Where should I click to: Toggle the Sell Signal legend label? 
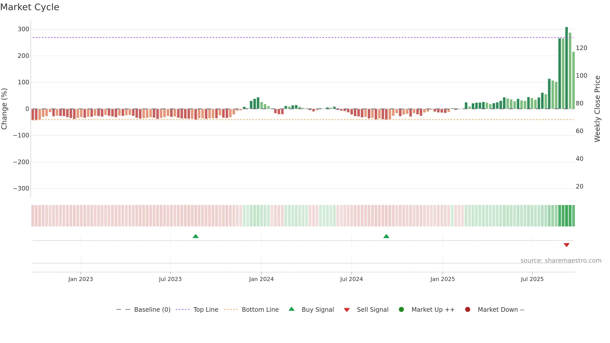(373, 310)
